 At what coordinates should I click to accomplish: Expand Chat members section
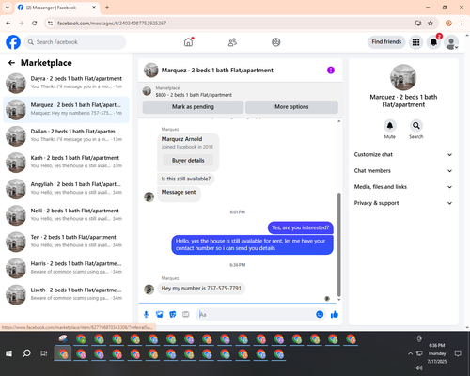(x=403, y=171)
